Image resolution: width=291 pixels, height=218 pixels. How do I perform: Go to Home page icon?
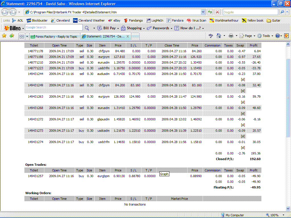pyautogui.click(x=219, y=35)
